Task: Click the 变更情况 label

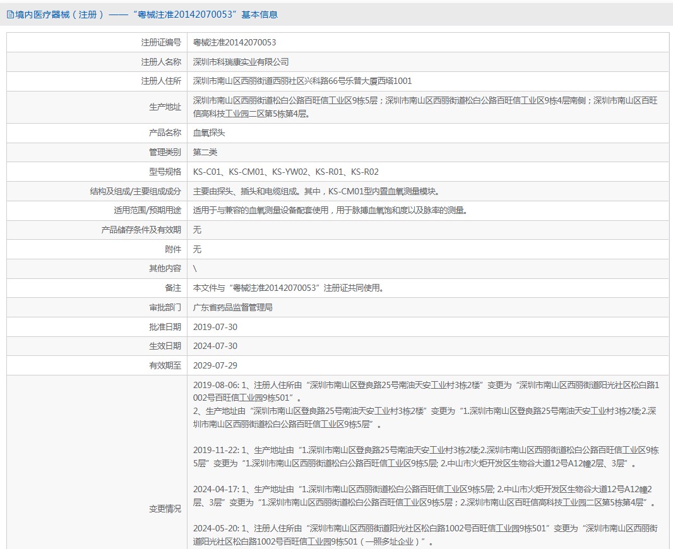Action: pyautogui.click(x=165, y=509)
